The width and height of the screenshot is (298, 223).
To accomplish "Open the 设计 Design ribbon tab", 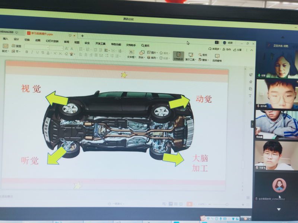I will (16, 39).
